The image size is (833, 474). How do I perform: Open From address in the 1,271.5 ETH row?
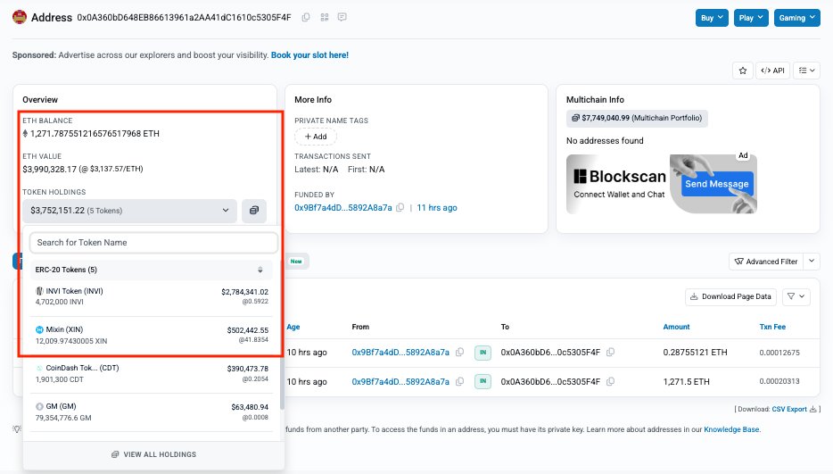tap(400, 381)
